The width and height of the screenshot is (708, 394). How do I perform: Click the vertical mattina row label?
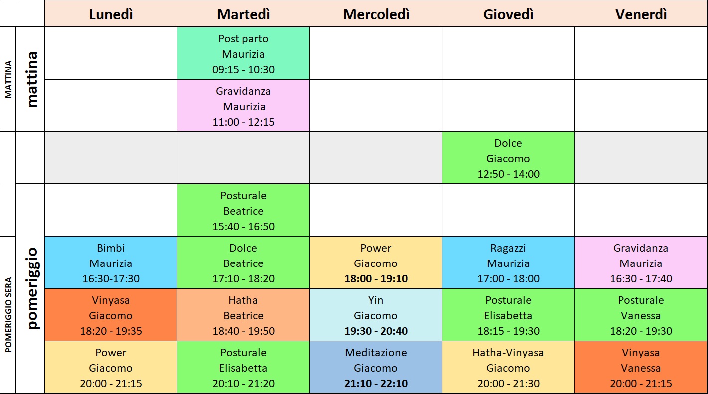[x=32, y=79]
